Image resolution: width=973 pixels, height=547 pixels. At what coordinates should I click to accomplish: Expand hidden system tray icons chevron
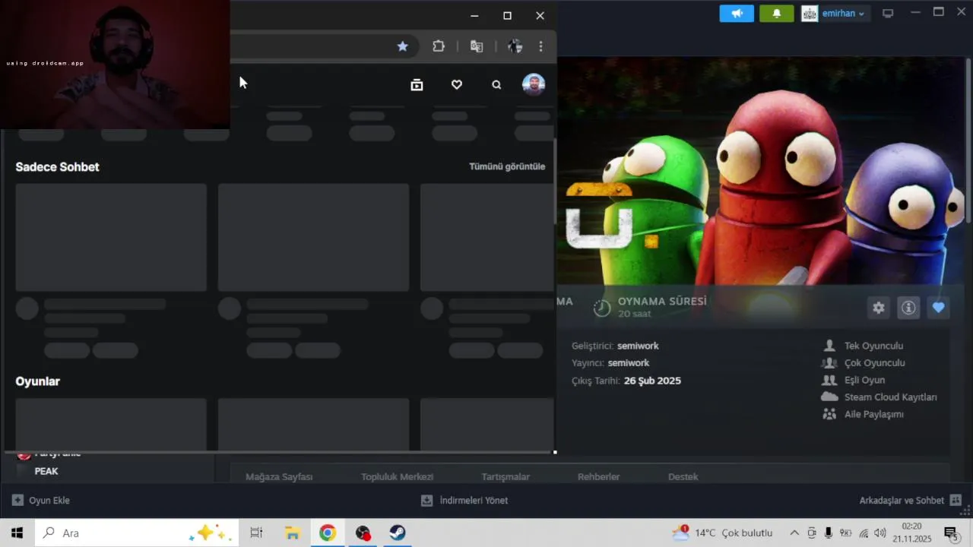tap(794, 533)
